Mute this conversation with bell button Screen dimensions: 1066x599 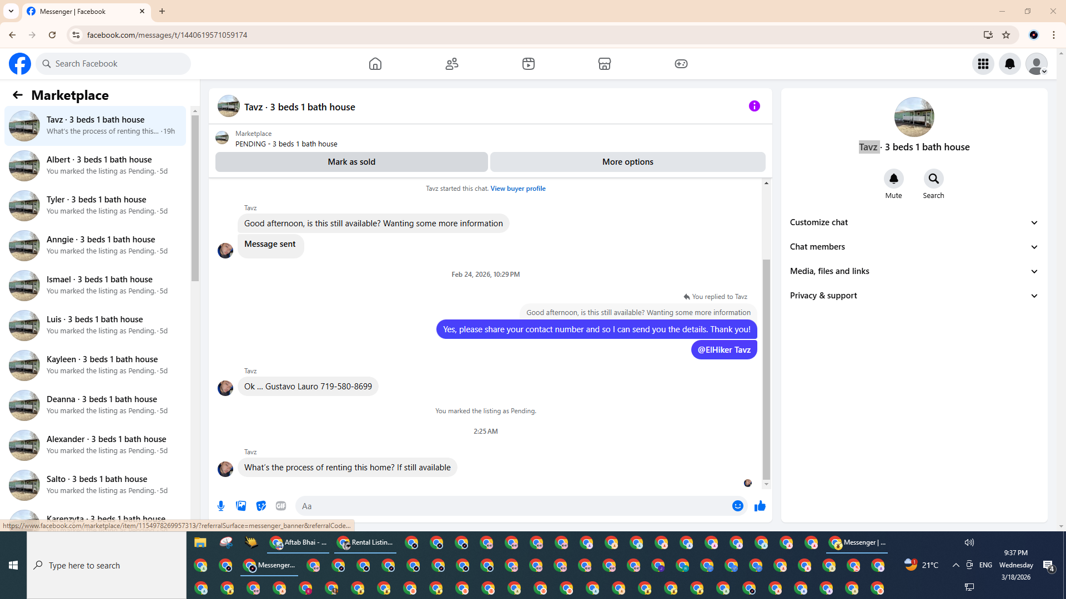tap(893, 179)
